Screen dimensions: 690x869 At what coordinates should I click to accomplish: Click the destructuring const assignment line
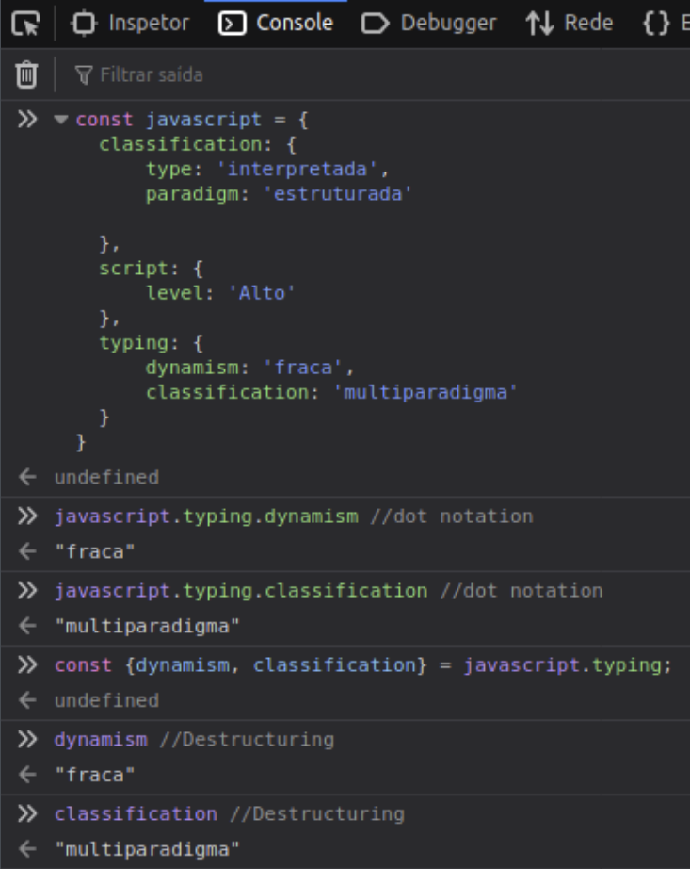[x=362, y=665]
